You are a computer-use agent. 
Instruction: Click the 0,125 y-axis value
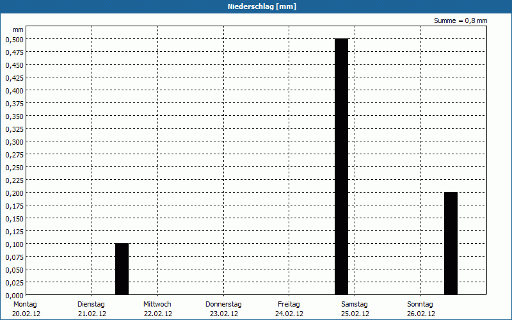pyautogui.click(x=14, y=232)
